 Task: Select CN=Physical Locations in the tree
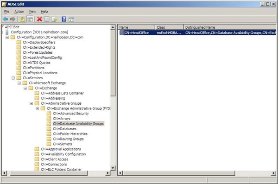[x=40, y=73]
